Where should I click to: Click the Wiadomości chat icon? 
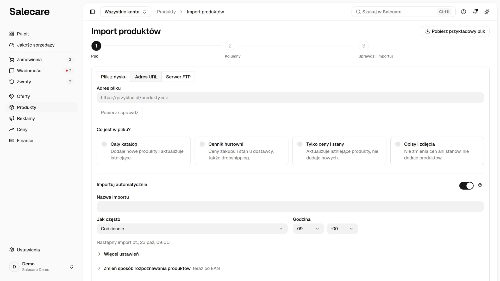12,71
